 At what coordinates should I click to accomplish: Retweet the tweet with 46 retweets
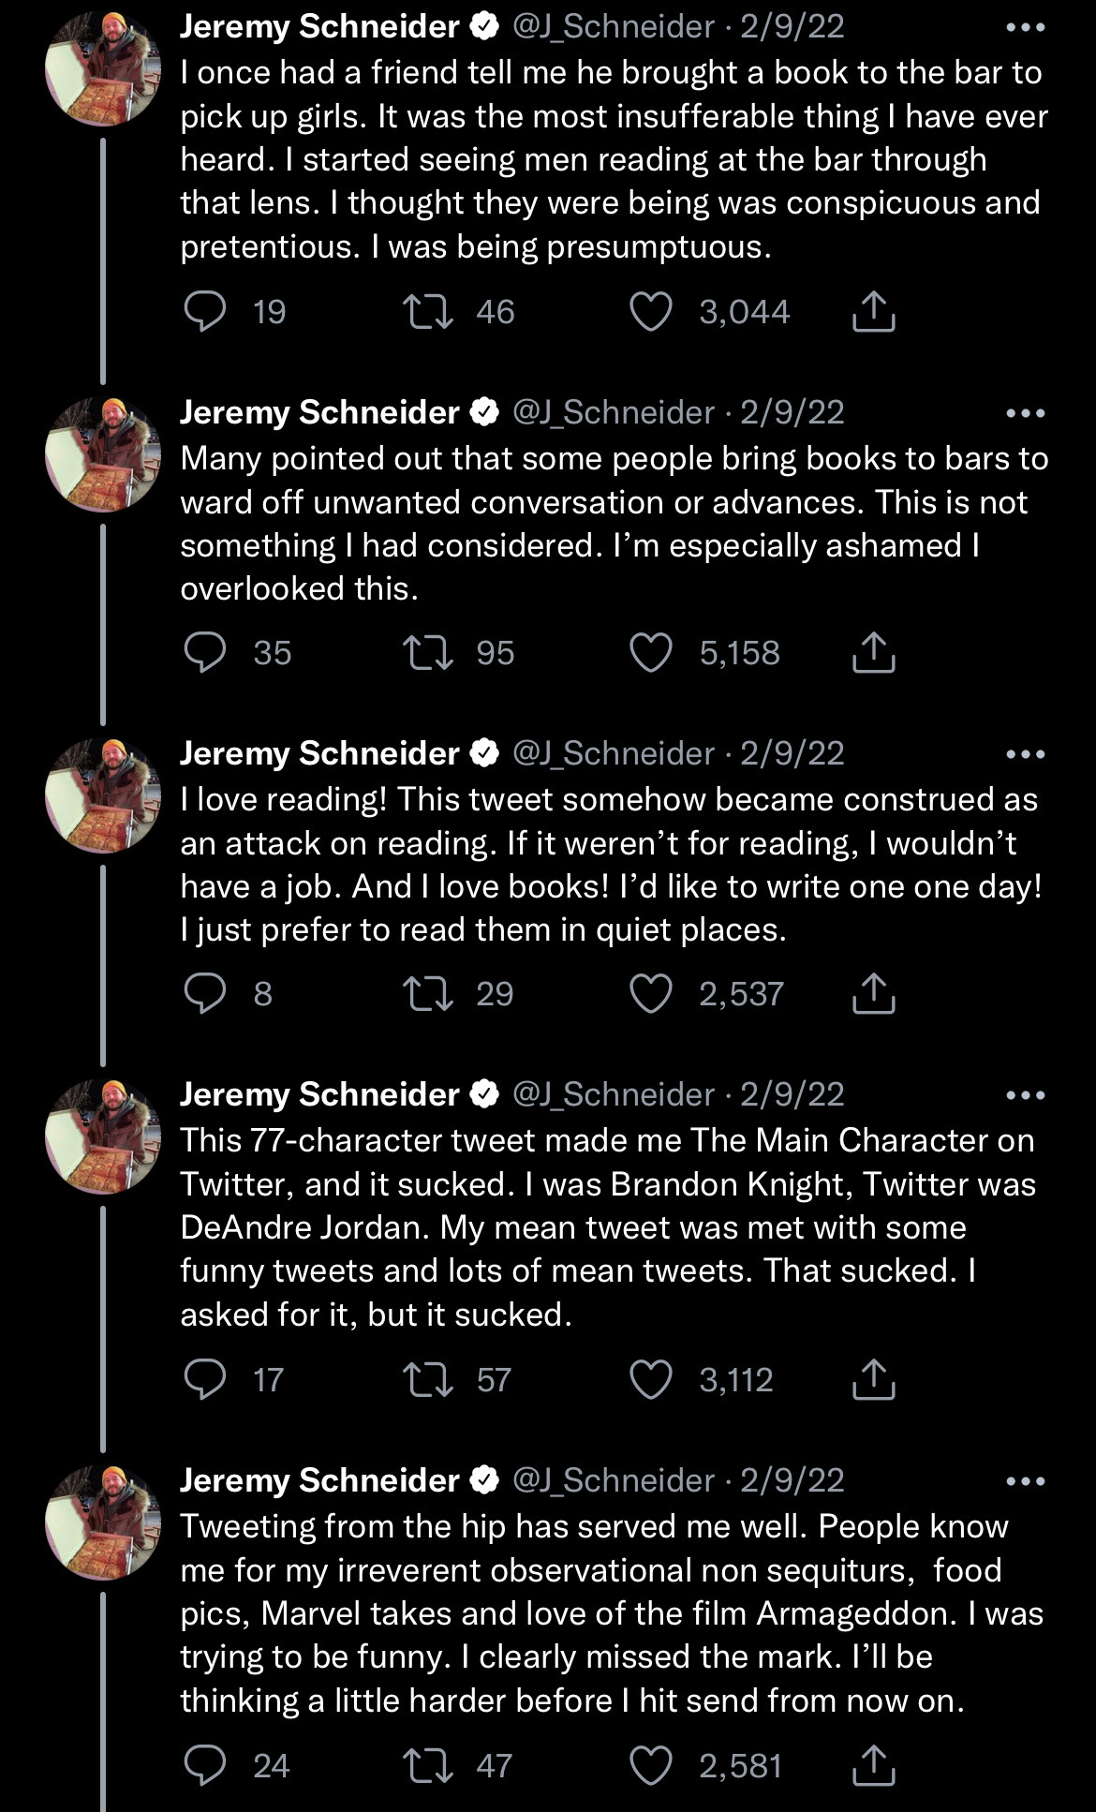pyautogui.click(x=427, y=312)
